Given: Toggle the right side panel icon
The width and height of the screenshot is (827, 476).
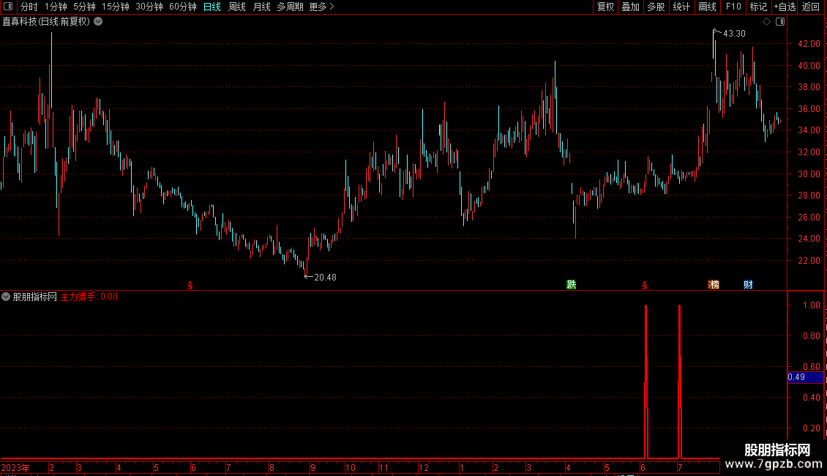Looking at the screenshot, I should (780, 22).
